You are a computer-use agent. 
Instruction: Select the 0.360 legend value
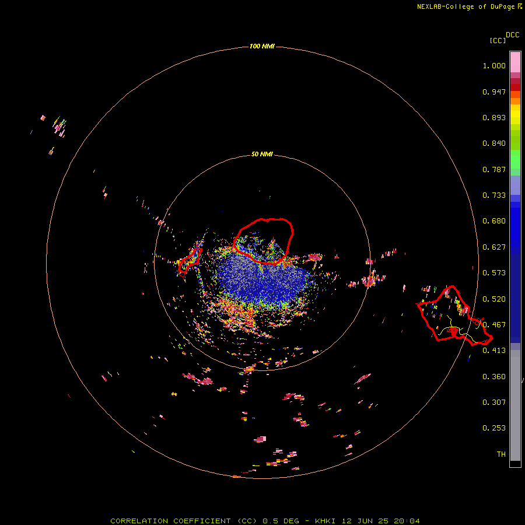[494, 377]
